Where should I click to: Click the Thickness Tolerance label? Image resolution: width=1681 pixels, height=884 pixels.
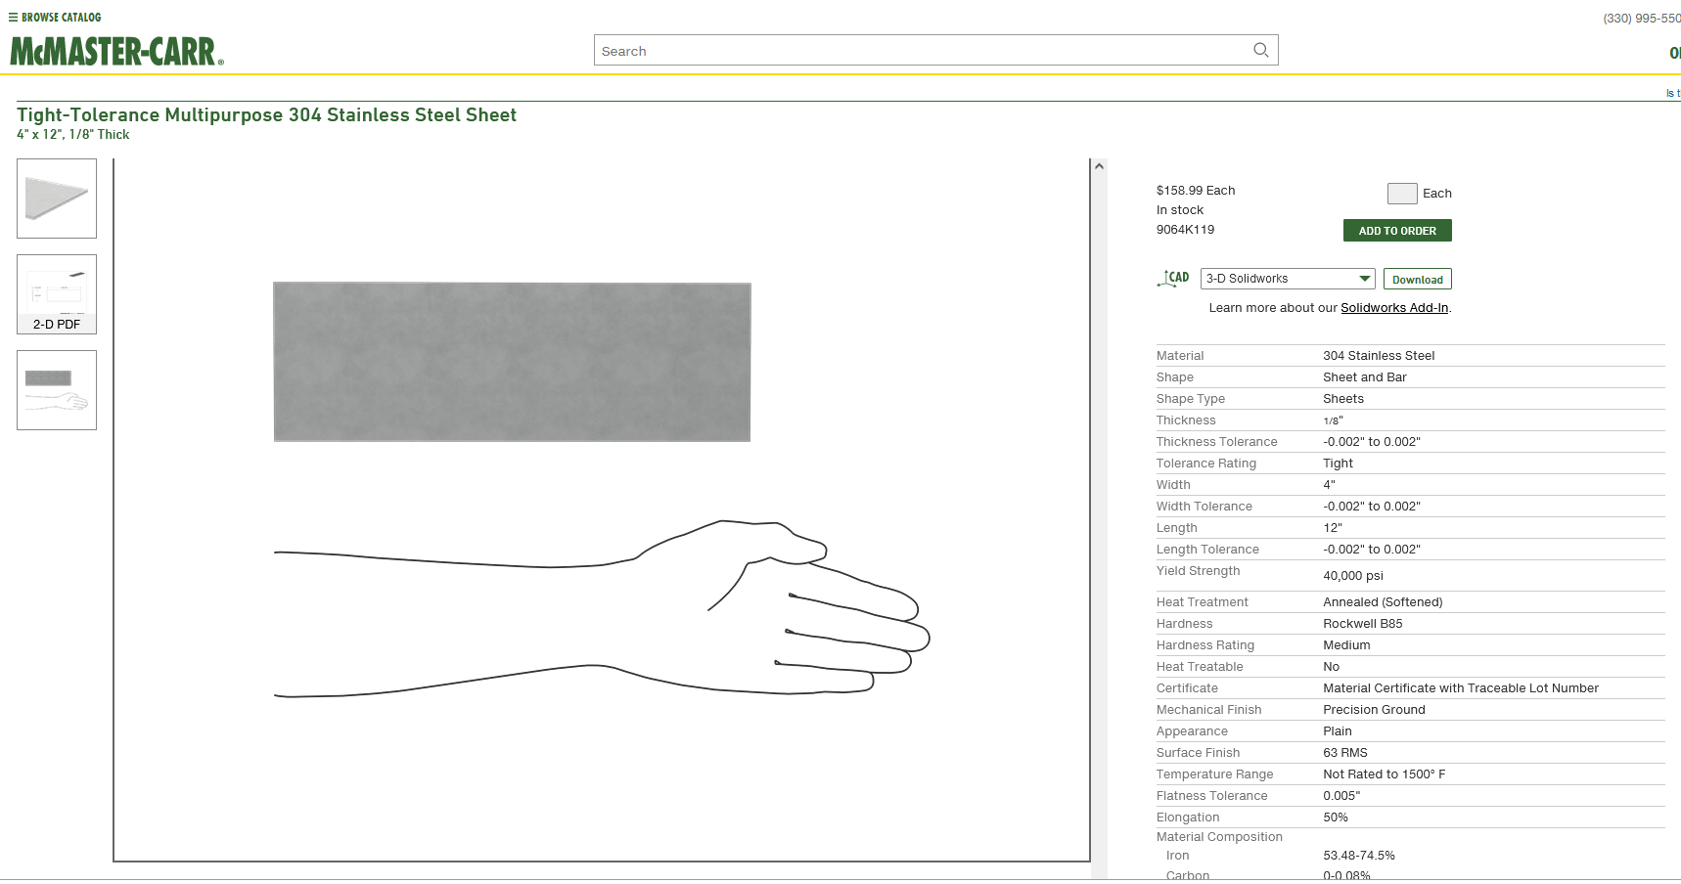point(1216,442)
